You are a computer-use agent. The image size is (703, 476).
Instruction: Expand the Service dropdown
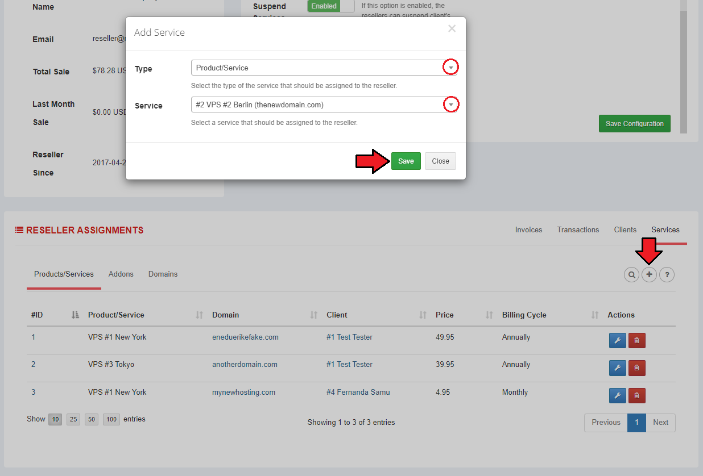450,105
